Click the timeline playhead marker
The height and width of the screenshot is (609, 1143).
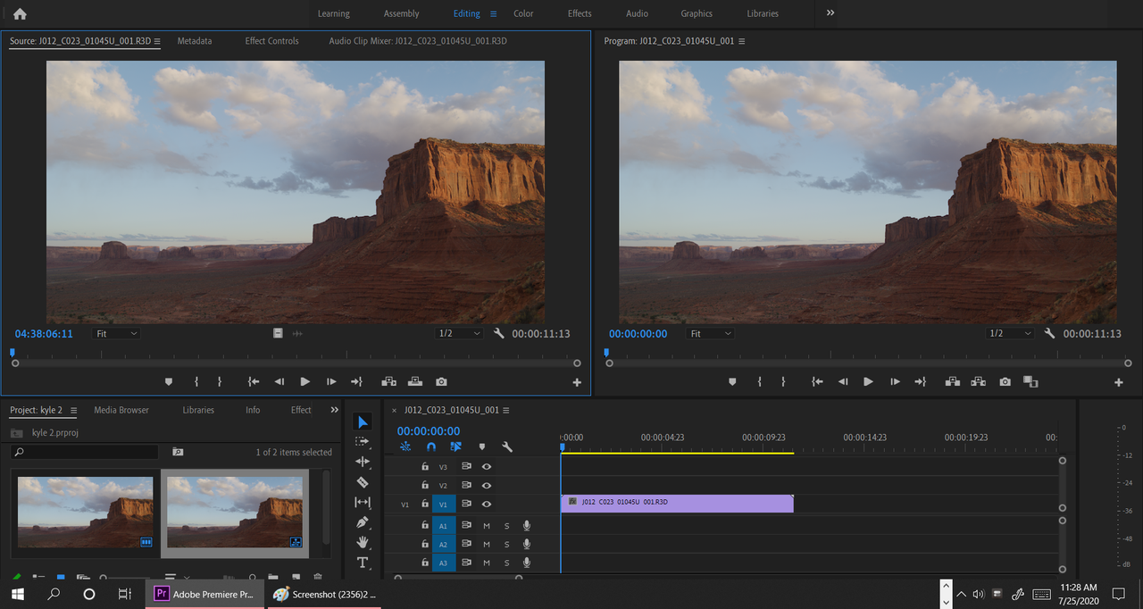point(563,446)
